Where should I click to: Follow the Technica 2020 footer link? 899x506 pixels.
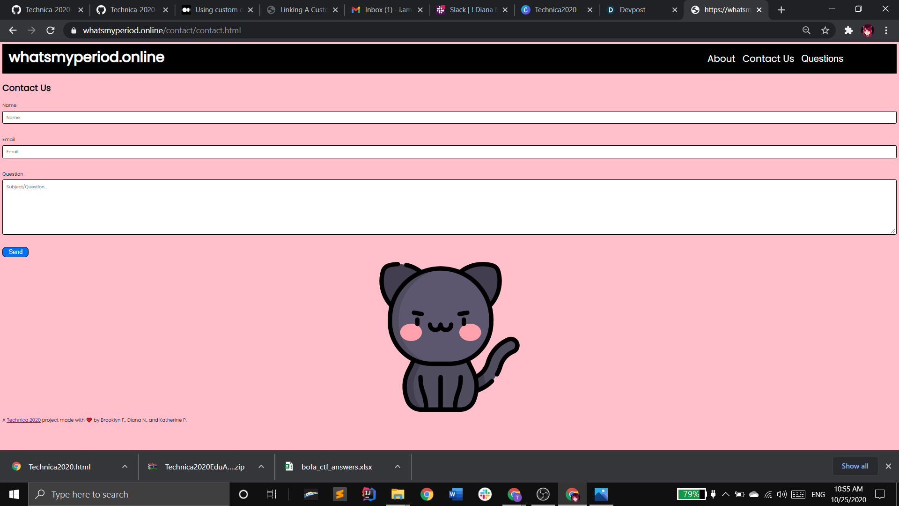point(23,420)
